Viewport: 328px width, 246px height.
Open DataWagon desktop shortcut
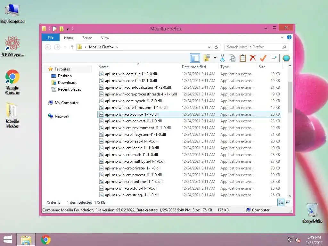click(12, 46)
